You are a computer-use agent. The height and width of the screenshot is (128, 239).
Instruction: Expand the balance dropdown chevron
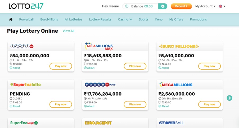coord(163,6)
